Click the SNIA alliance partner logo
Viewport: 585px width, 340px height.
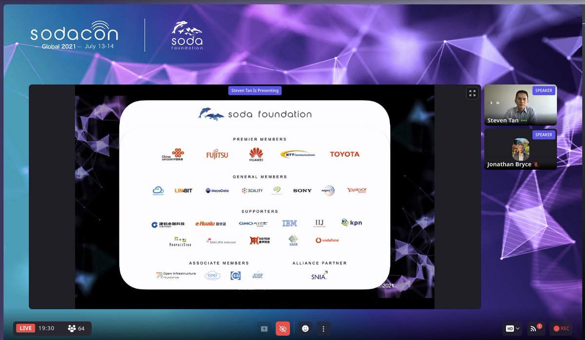pyautogui.click(x=319, y=276)
